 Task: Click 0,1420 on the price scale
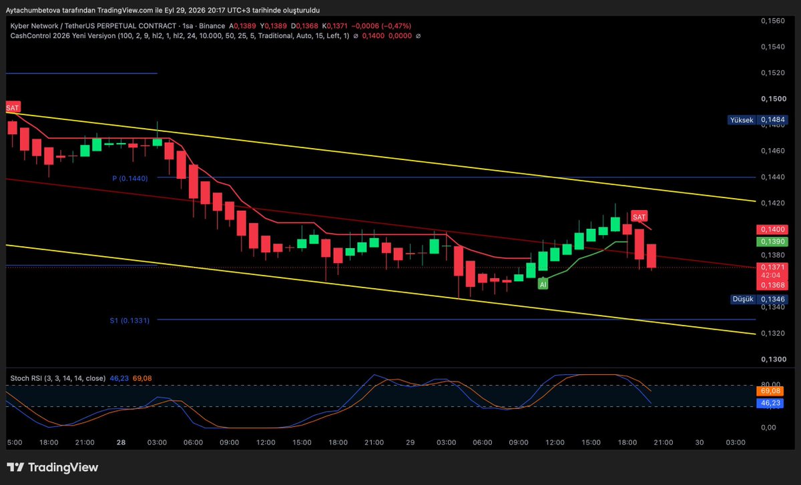pyautogui.click(x=773, y=203)
